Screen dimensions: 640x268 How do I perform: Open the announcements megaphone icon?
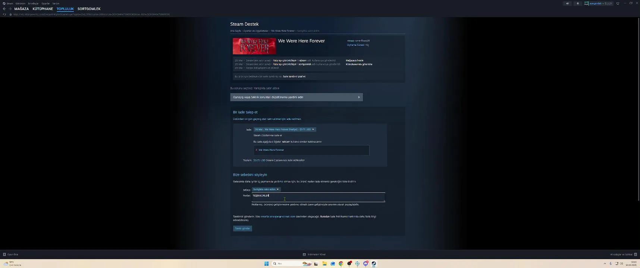(567, 3)
